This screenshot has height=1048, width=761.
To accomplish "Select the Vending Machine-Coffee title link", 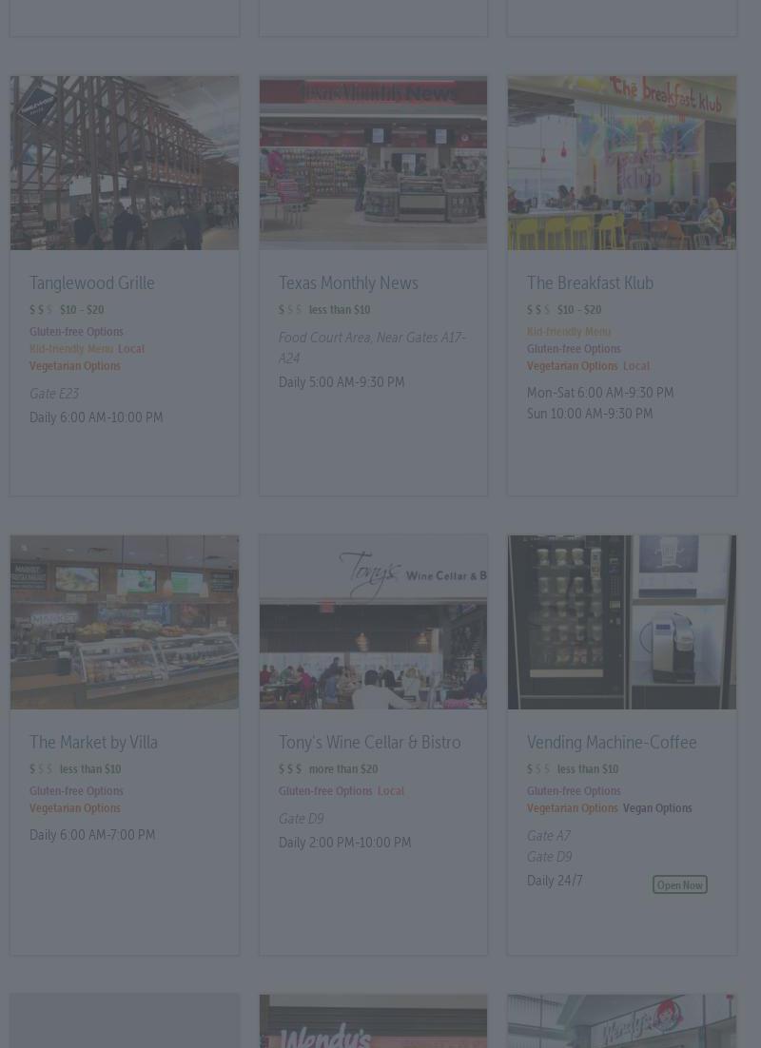I will 612,743.
